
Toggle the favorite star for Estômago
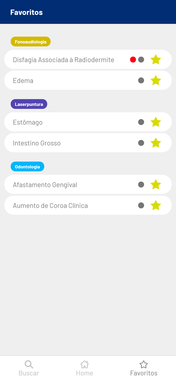(156, 122)
